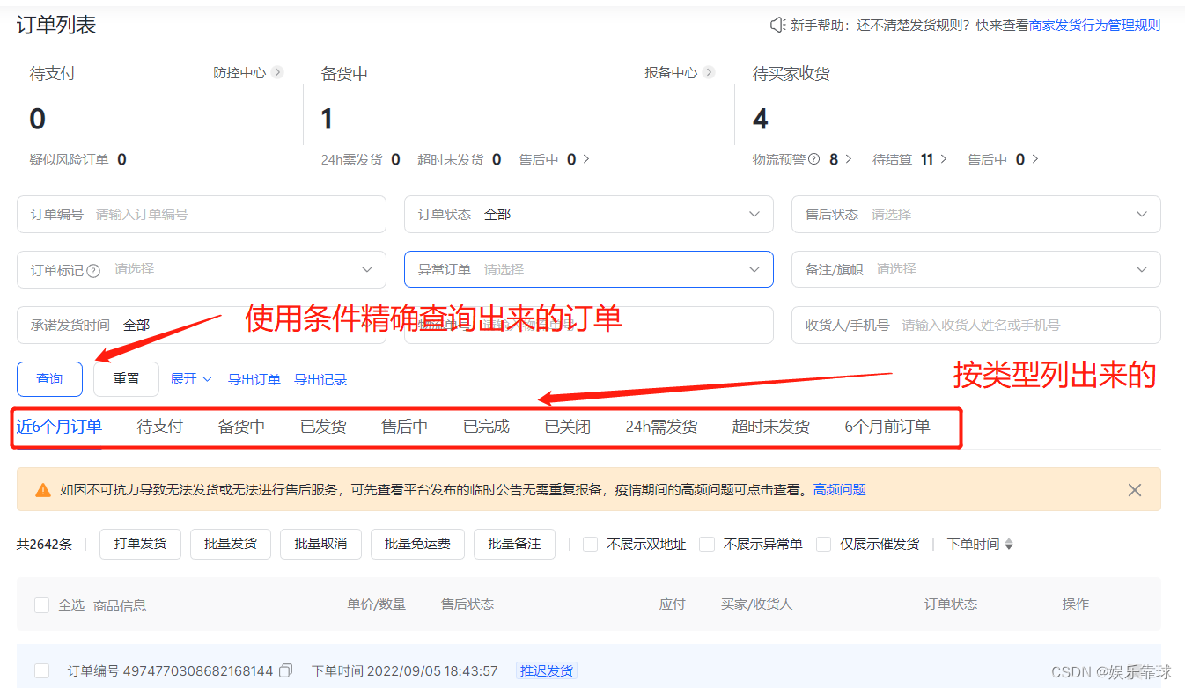Enable 仅展示催发货 checkbox
The width and height of the screenshot is (1185, 688).
823,544
